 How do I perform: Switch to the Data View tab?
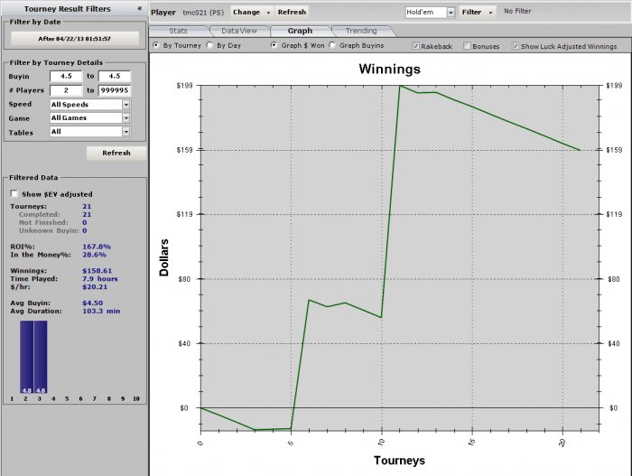pos(239,31)
